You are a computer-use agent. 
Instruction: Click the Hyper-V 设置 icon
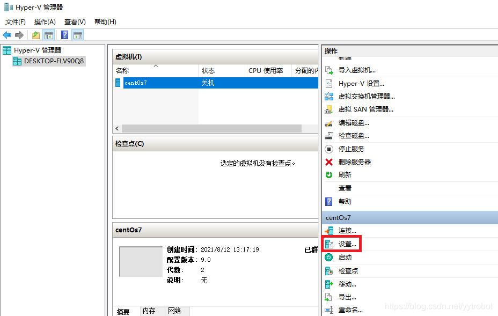click(x=329, y=84)
